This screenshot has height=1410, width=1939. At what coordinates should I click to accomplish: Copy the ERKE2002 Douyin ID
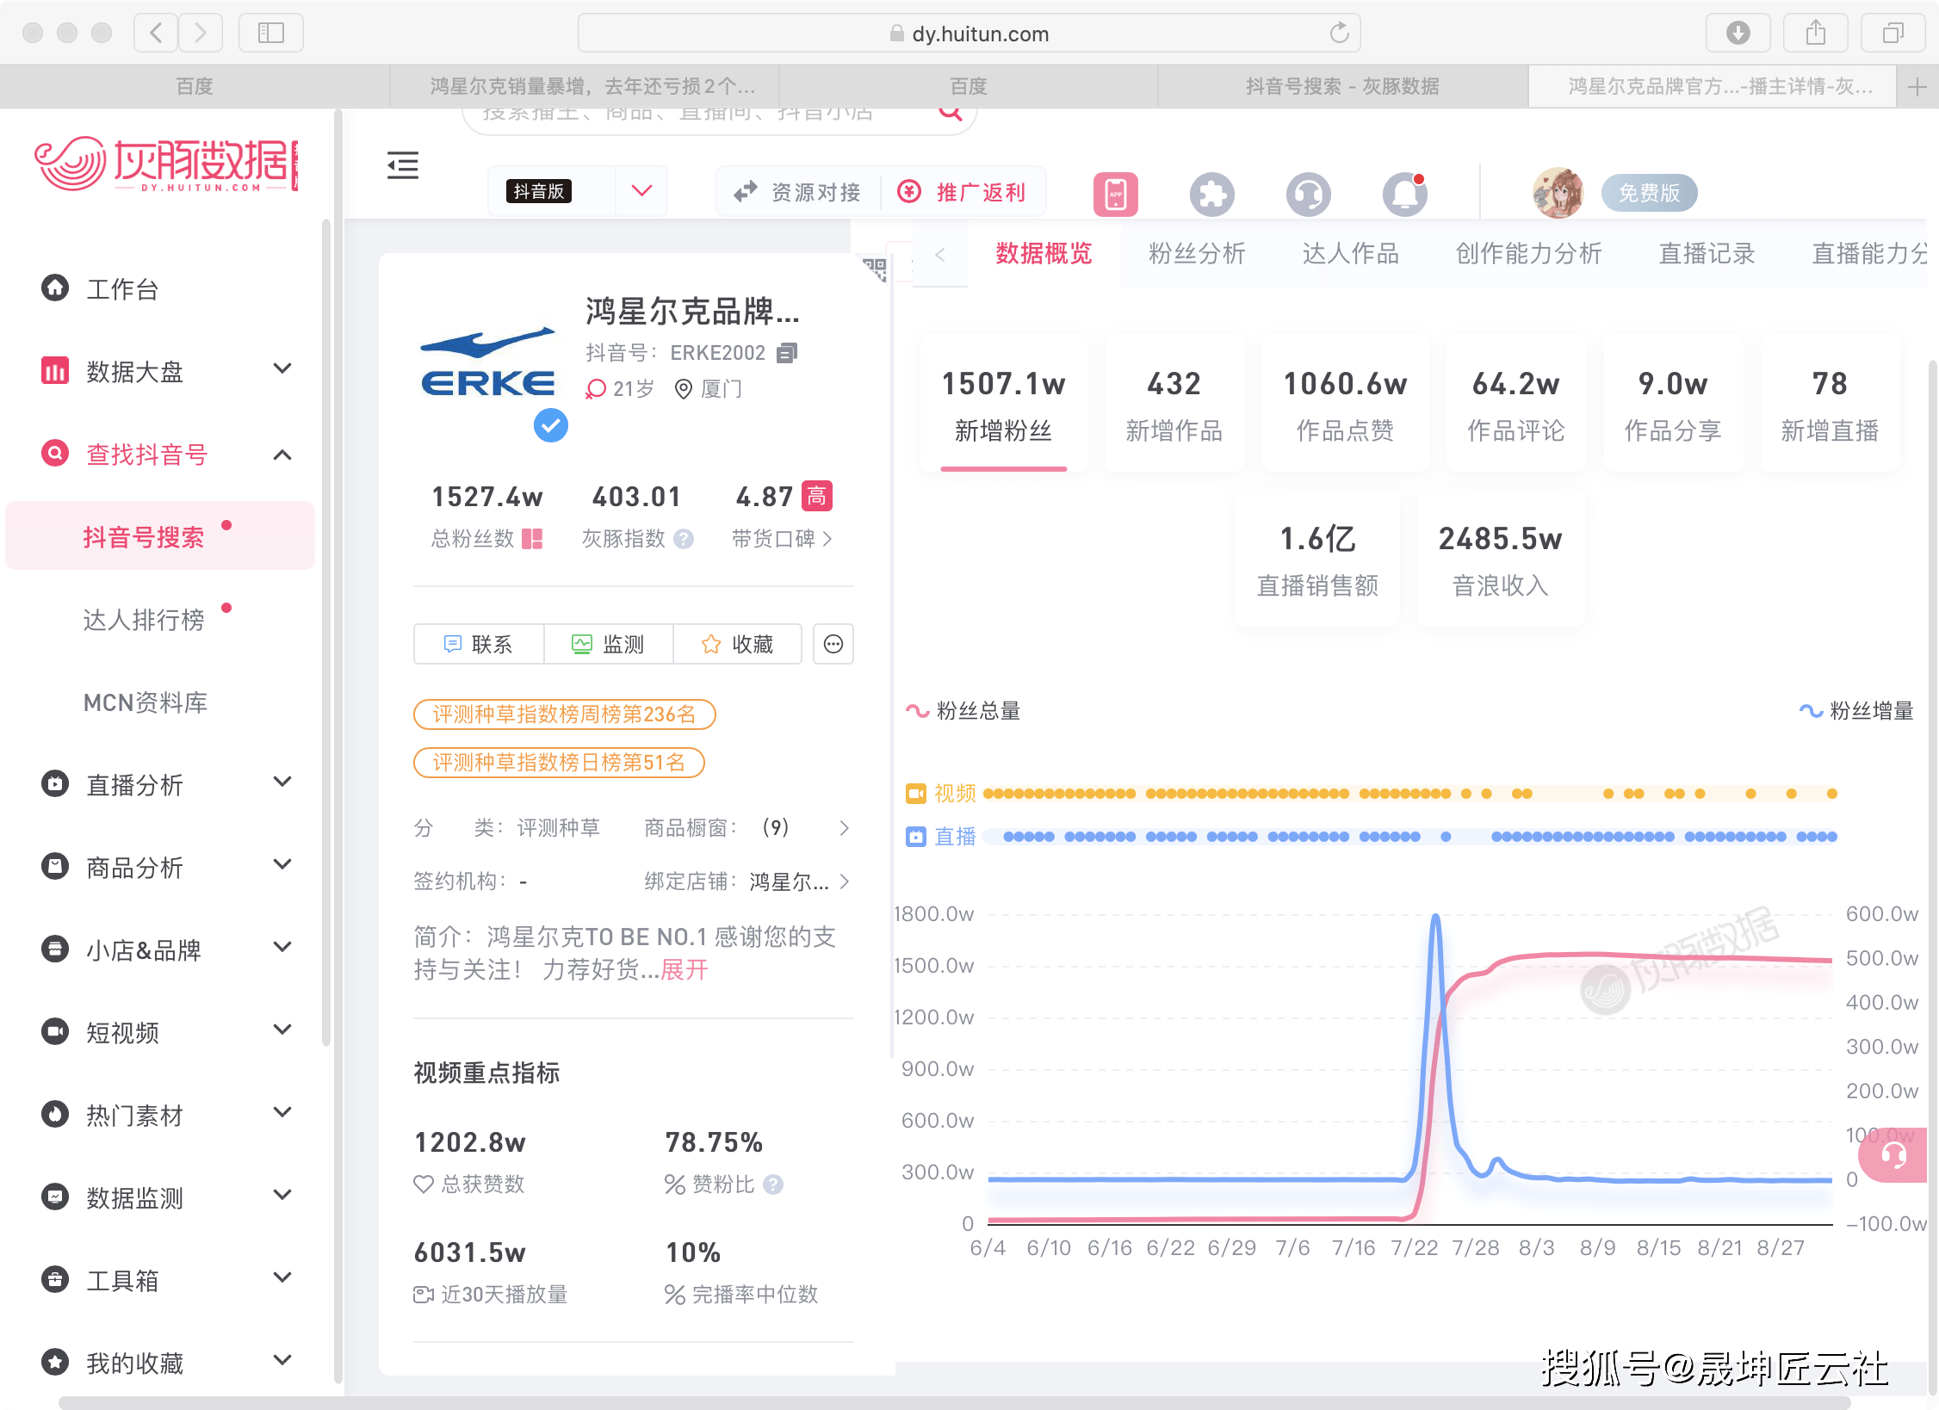787,353
